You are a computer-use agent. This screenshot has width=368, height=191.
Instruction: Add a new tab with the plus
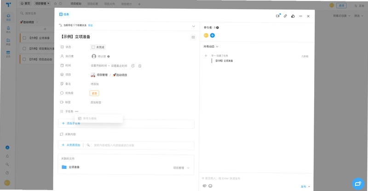(139, 4)
